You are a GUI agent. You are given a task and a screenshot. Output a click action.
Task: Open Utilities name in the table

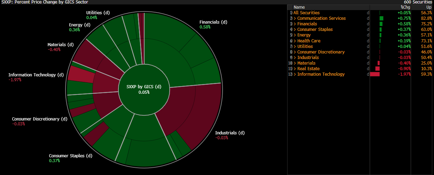(305, 47)
